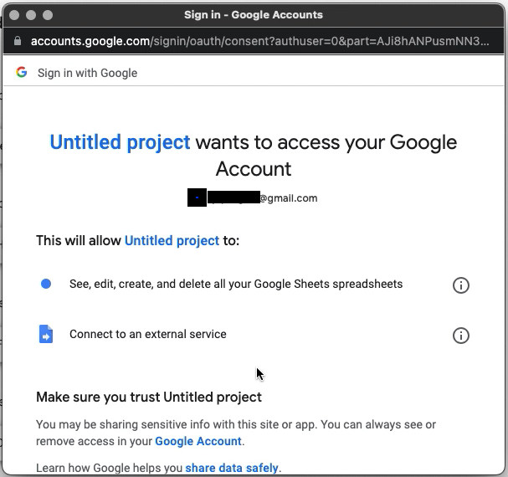Maximize the Google Accounts window
This screenshot has height=477, width=508.
coord(47,15)
